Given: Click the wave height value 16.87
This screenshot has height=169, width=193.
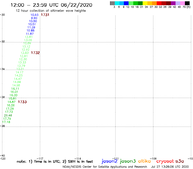Looking at the screenshot, I should (11, 102).
